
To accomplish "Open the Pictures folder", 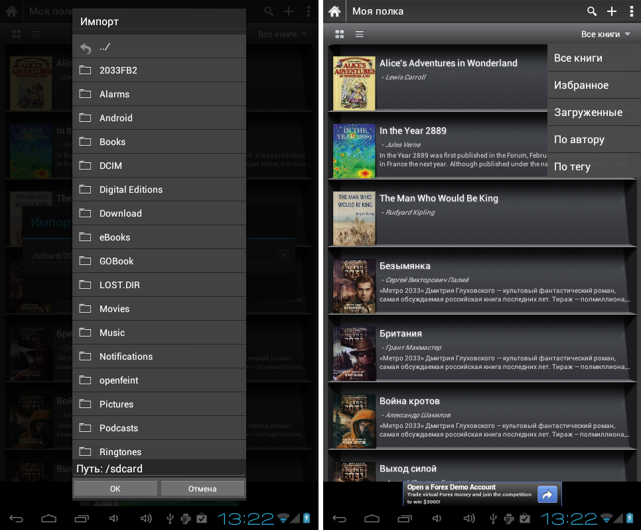I will (x=159, y=404).
